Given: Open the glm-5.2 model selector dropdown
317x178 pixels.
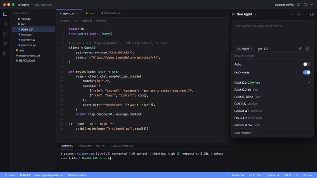Looking at the screenshot, I should [x=264, y=49].
